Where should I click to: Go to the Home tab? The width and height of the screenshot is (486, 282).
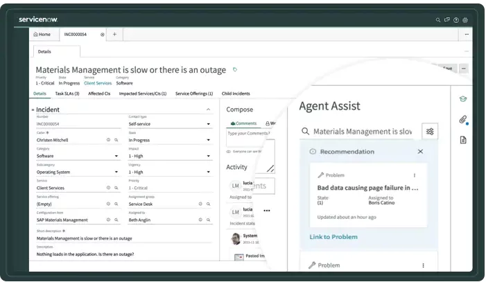click(x=42, y=35)
